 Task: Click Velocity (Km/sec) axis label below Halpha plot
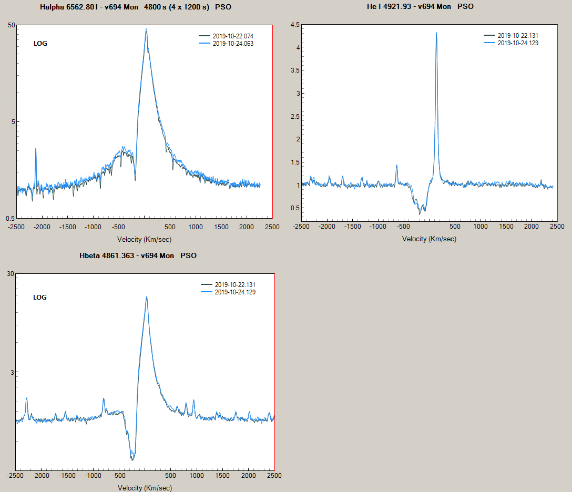pos(144,240)
